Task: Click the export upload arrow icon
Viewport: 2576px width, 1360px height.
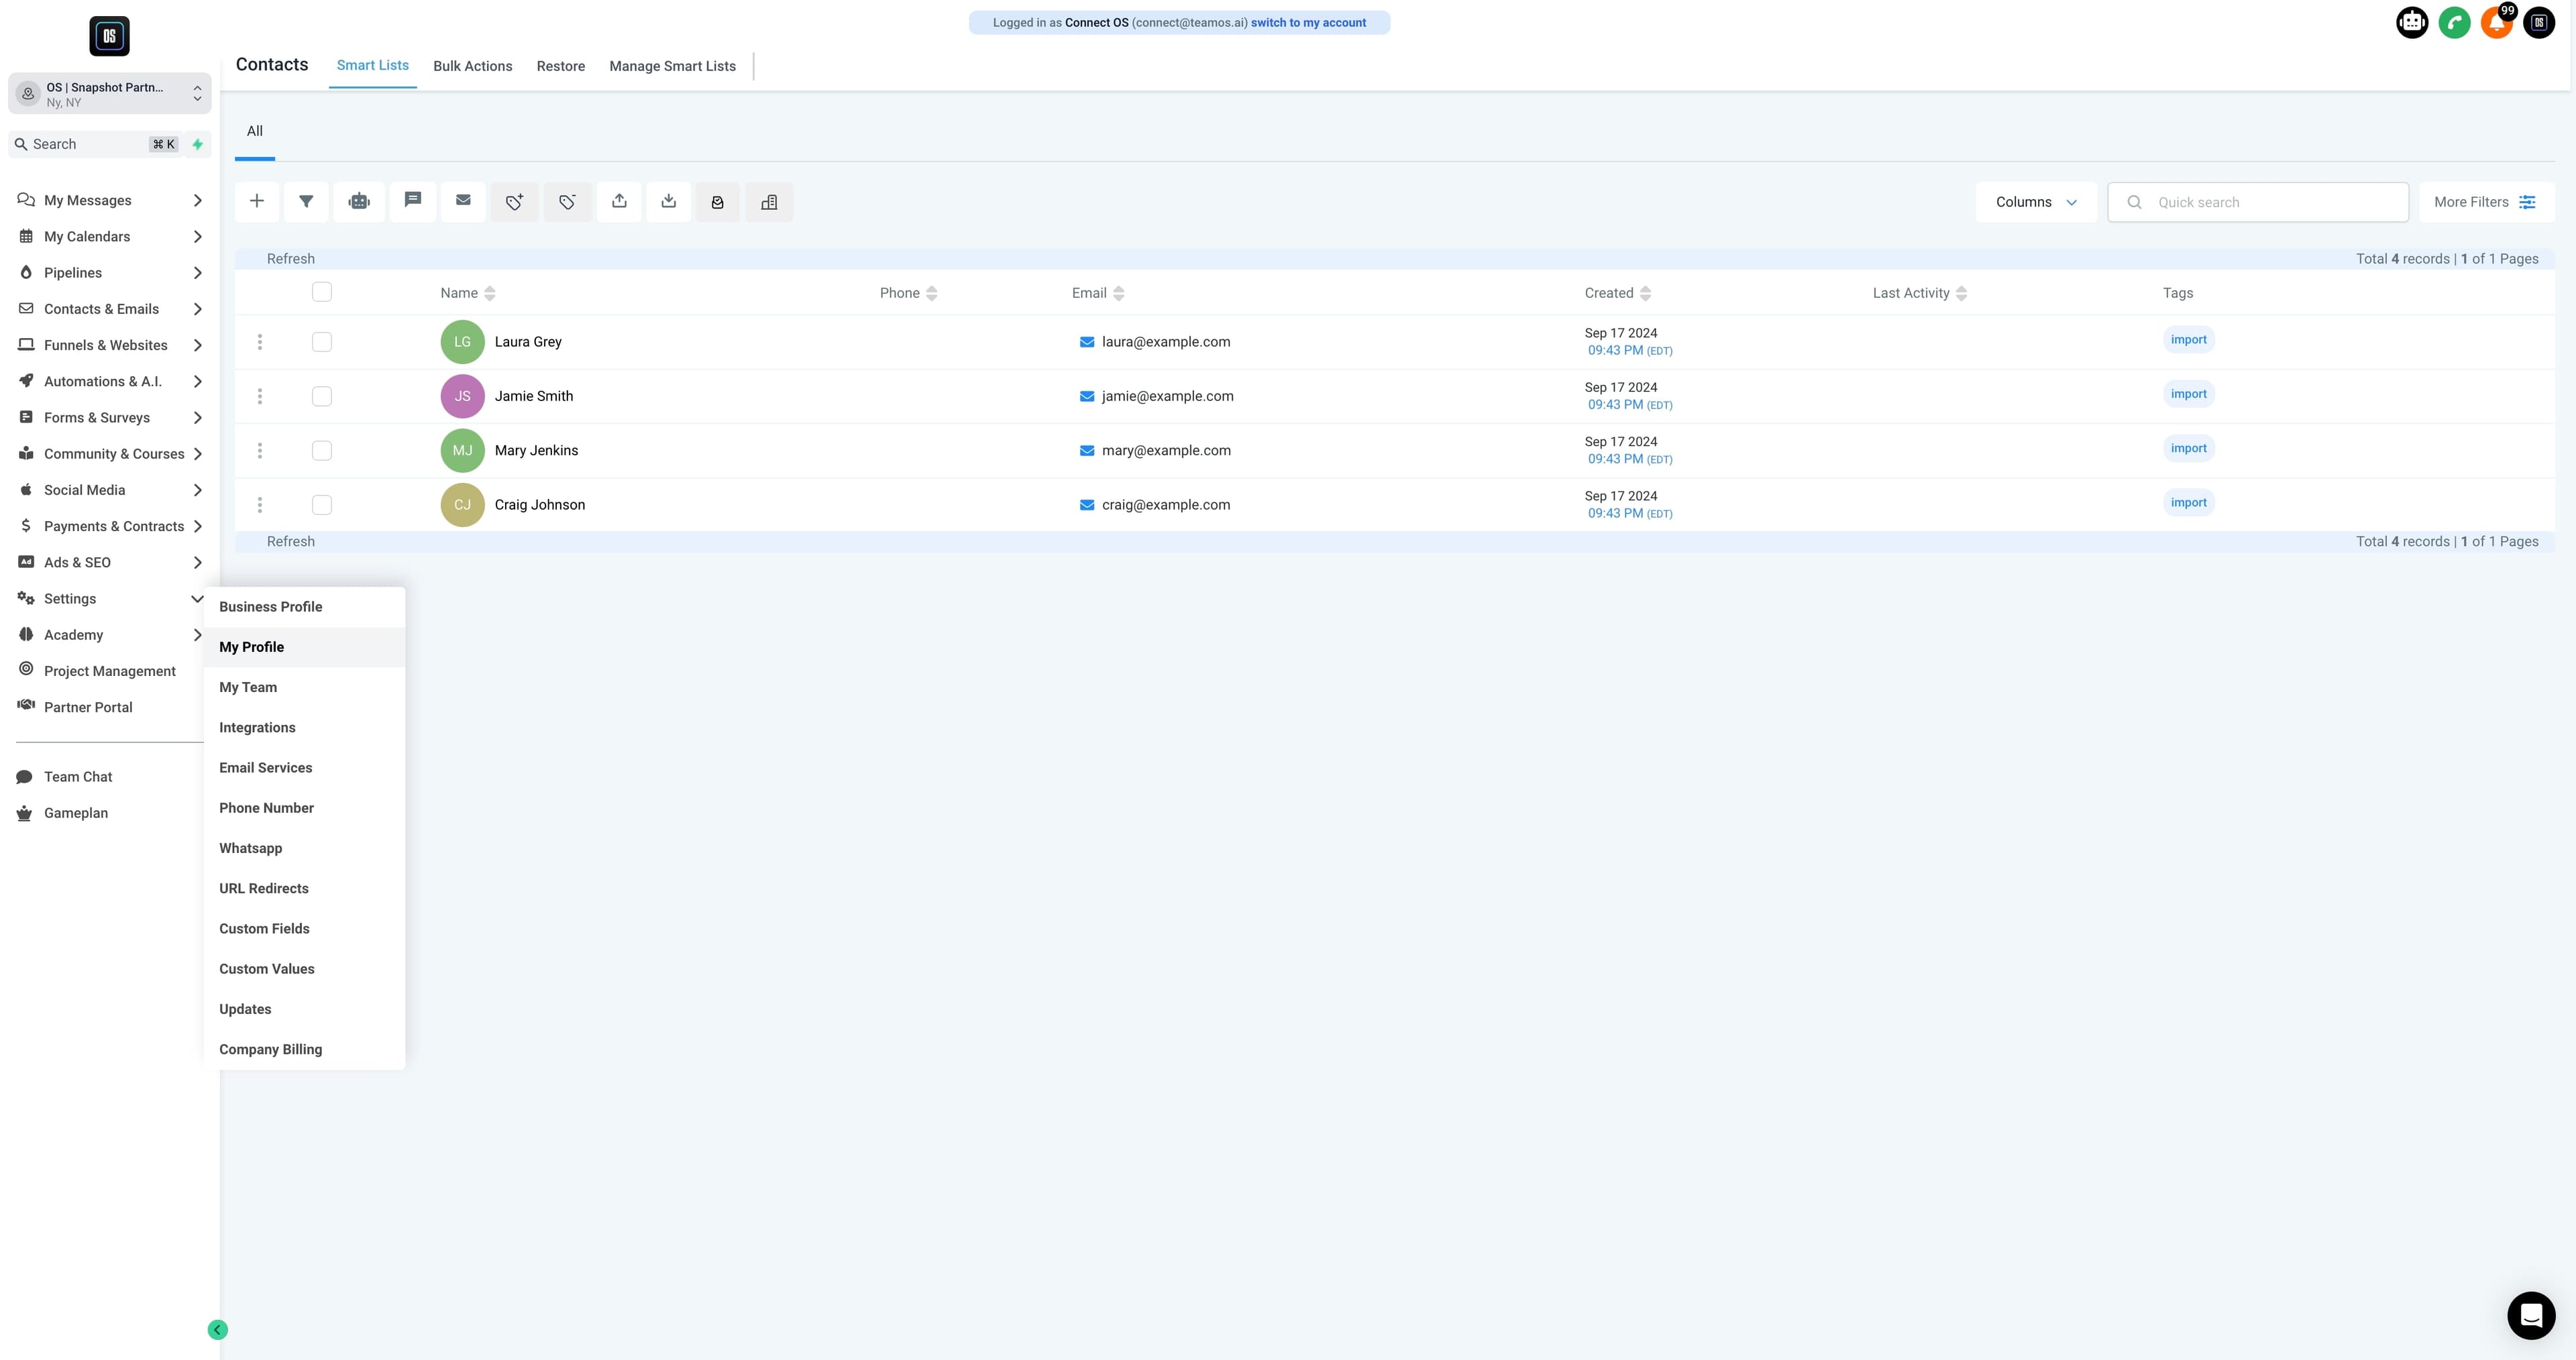Action: 619,201
